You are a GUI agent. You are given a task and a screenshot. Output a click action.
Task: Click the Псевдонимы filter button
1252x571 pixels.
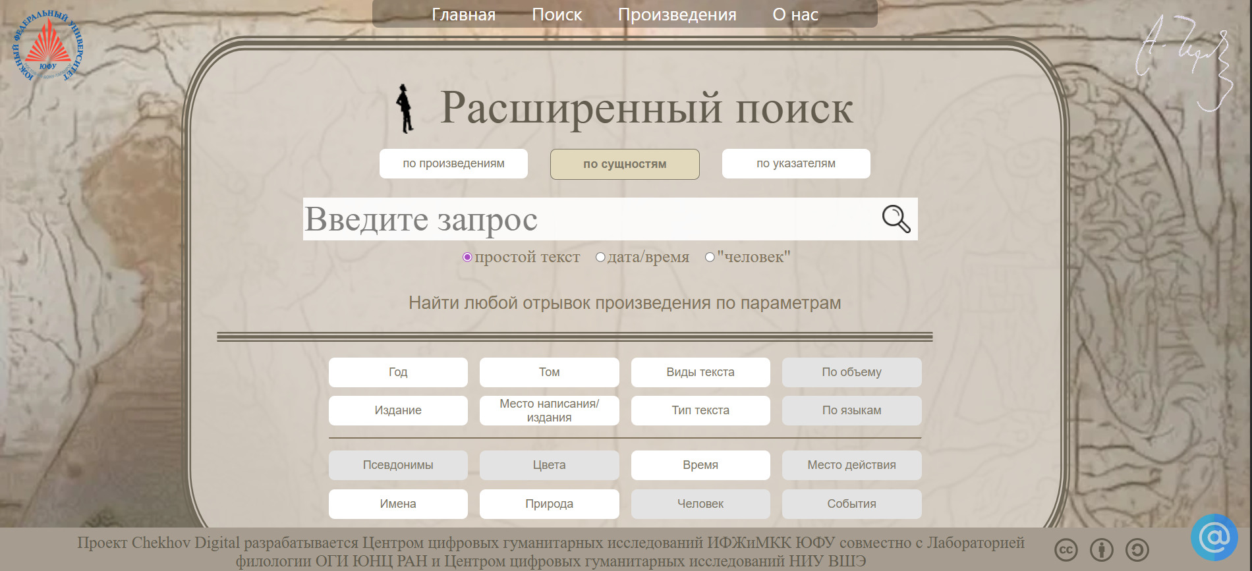click(398, 465)
